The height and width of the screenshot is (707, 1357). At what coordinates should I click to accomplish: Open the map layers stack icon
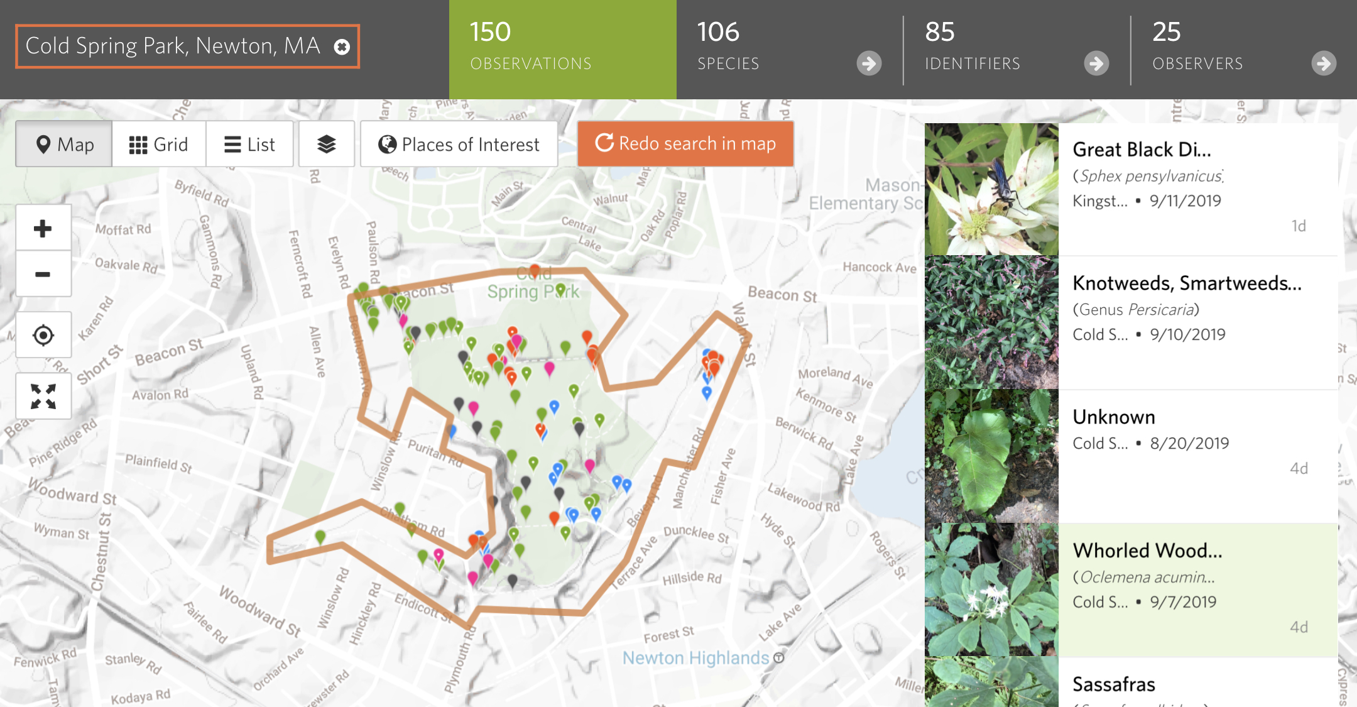click(326, 145)
